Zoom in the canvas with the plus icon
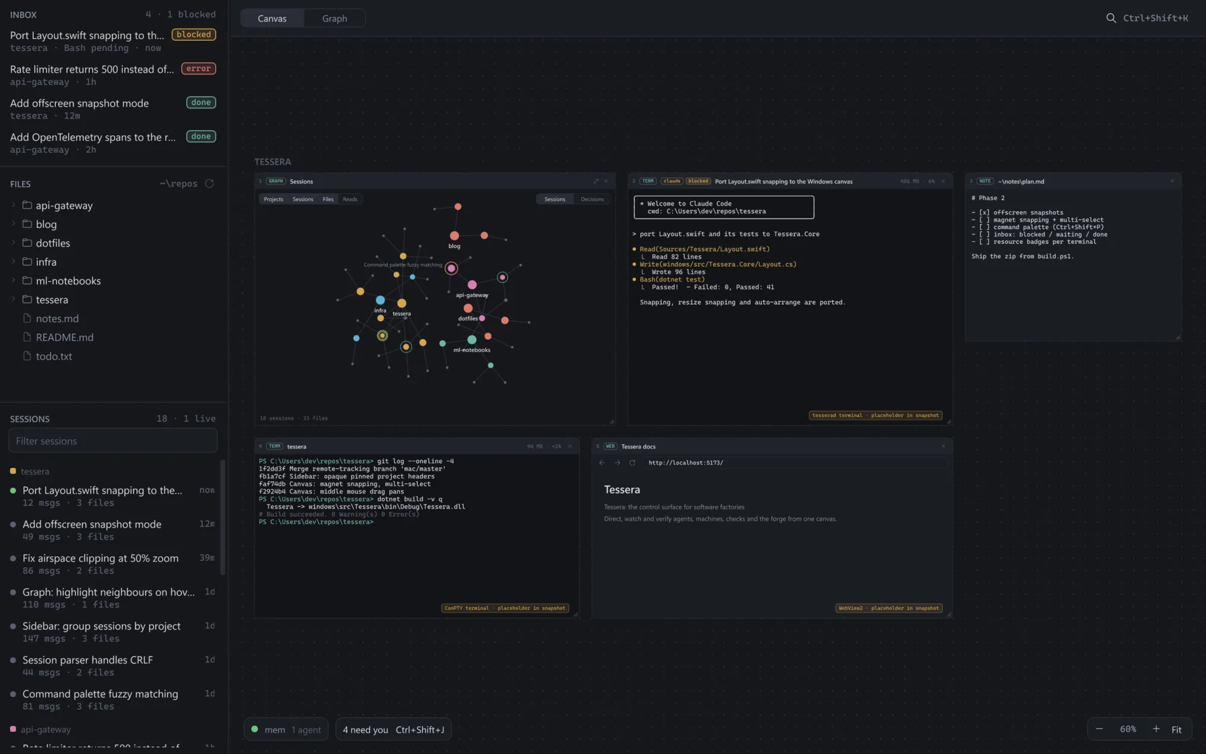The height and width of the screenshot is (754, 1206). tap(1156, 729)
